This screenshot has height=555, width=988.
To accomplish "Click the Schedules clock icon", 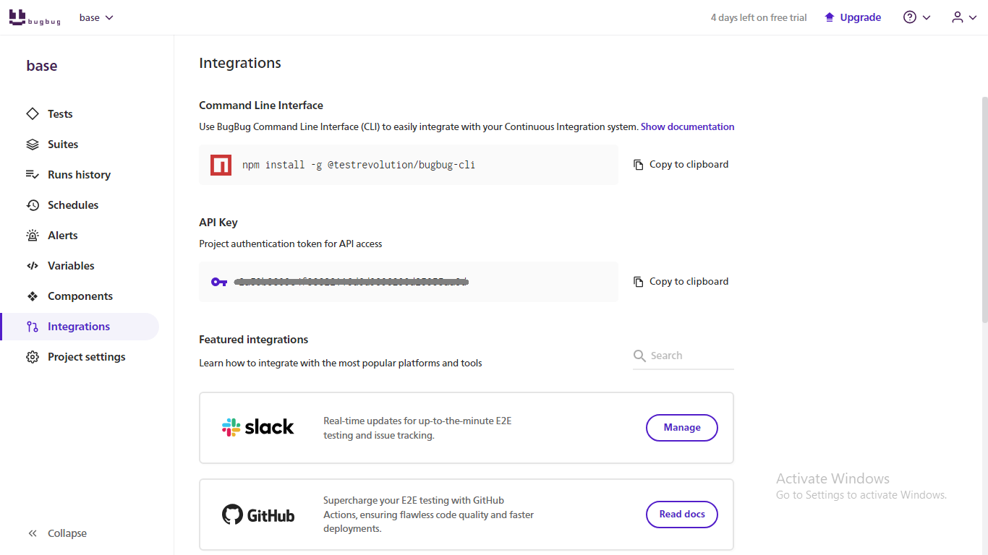I will click(x=33, y=205).
